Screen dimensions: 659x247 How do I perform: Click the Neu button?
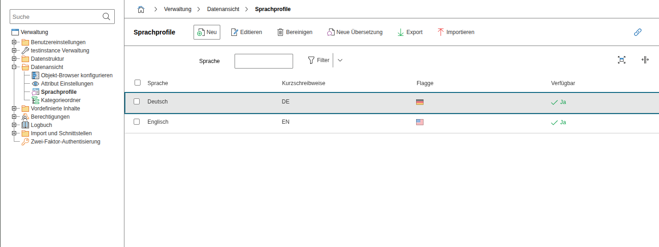tap(207, 32)
